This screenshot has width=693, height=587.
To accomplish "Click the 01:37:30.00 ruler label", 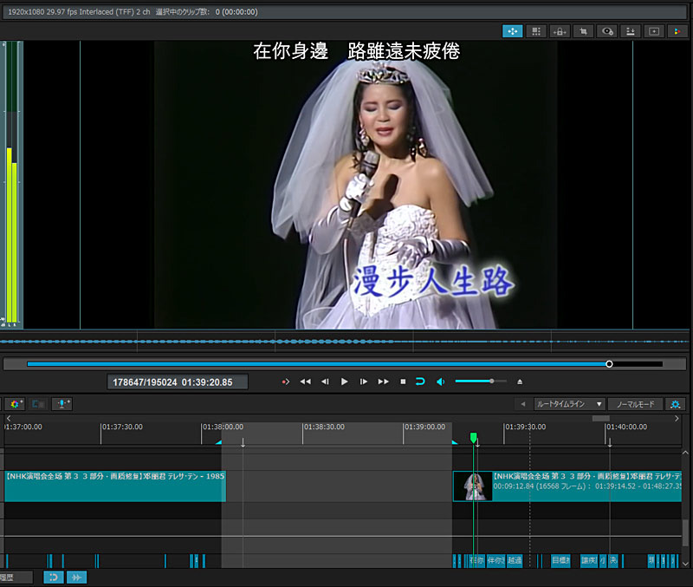I will (x=122, y=427).
